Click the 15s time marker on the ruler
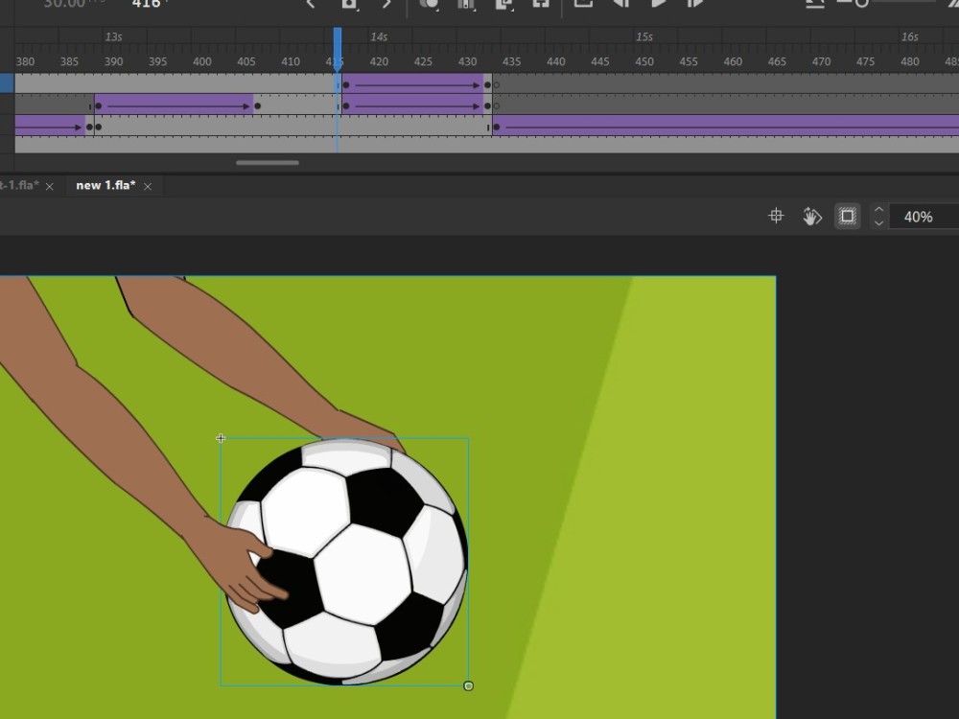This screenshot has width=959, height=719. click(x=644, y=36)
